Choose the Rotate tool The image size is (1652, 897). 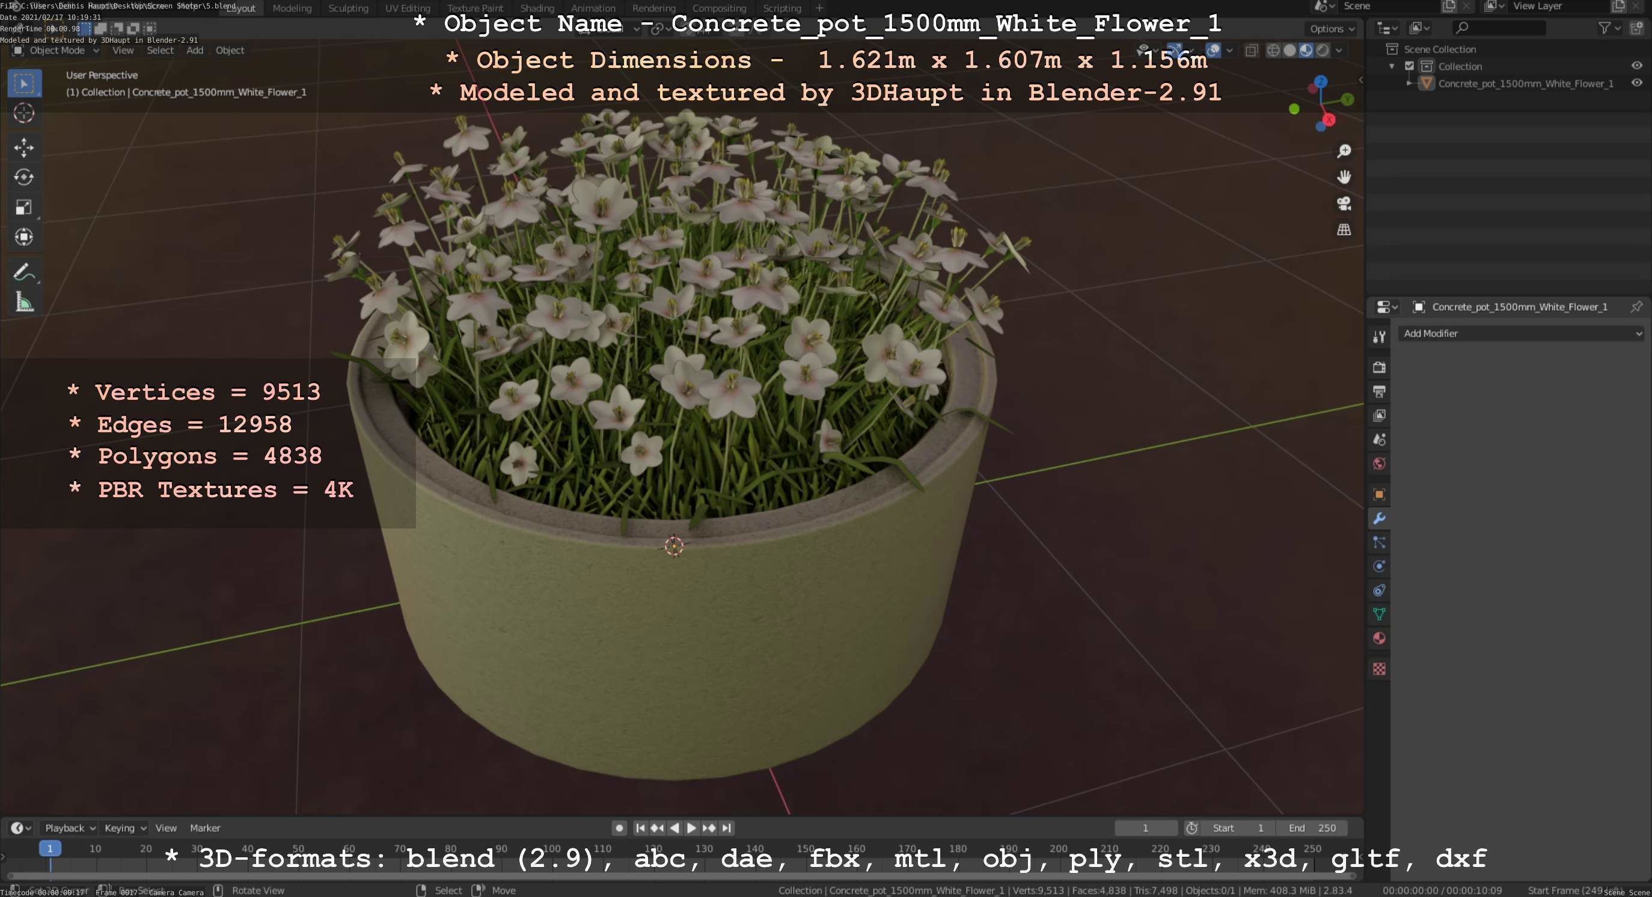[25, 177]
